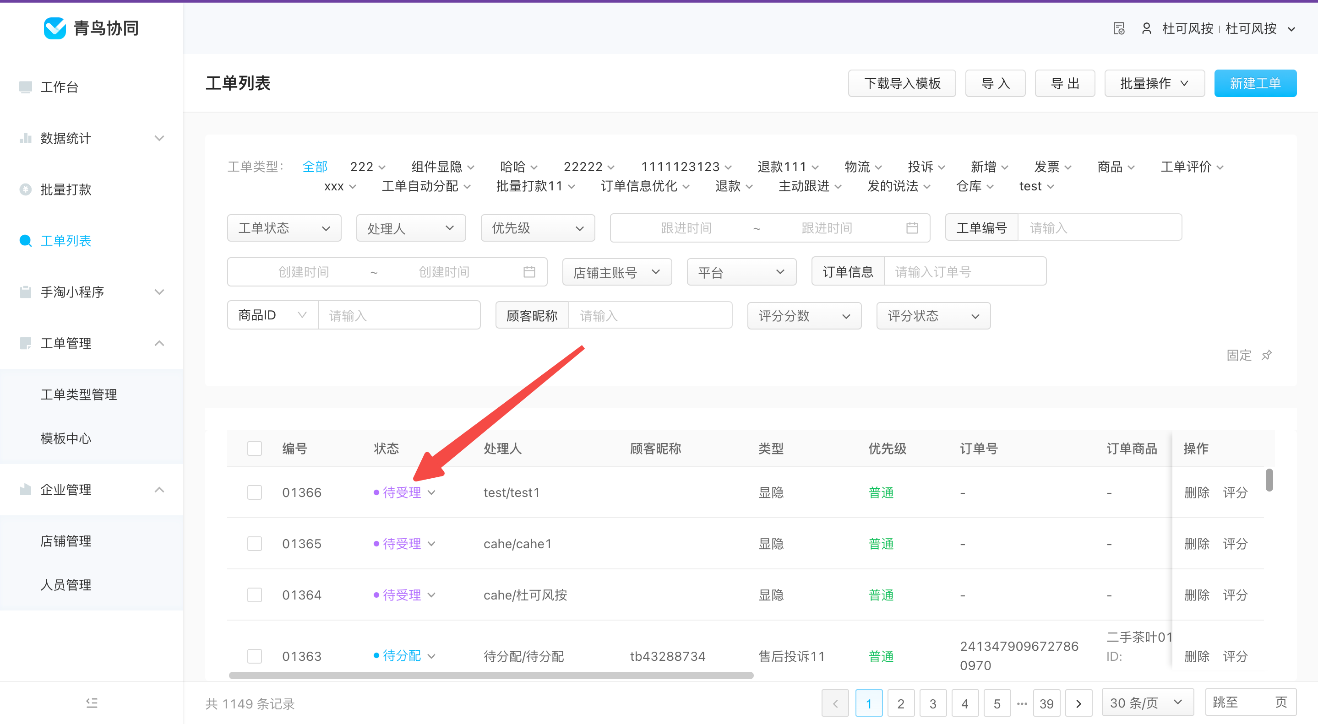Focus the 顾客昵称 input field

tap(650, 316)
